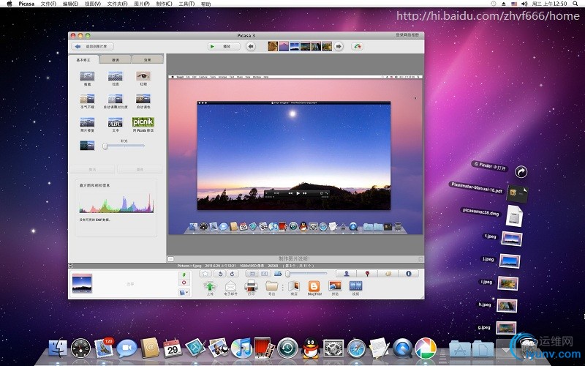This screenshot has height=366, width=585.
Task: Open the QQ penguin in the Dock
Action: coord(310,348)
